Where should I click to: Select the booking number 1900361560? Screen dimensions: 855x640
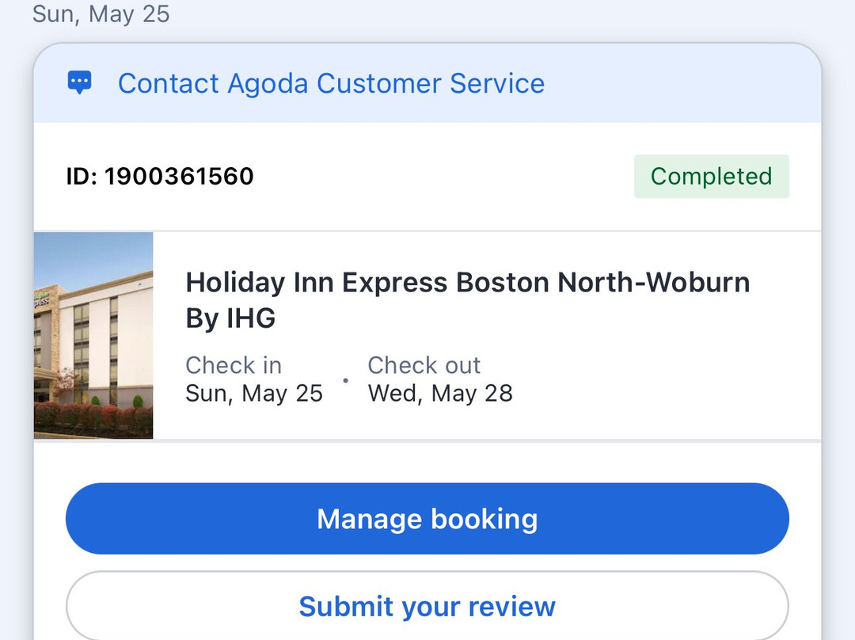[x=179, y=176]
